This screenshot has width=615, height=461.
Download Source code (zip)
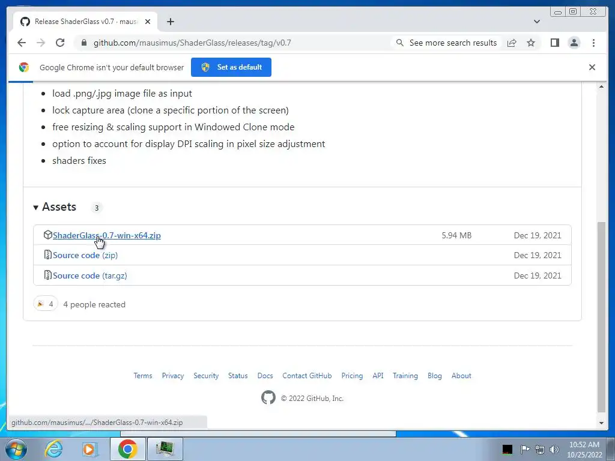[x=85, y=255]
